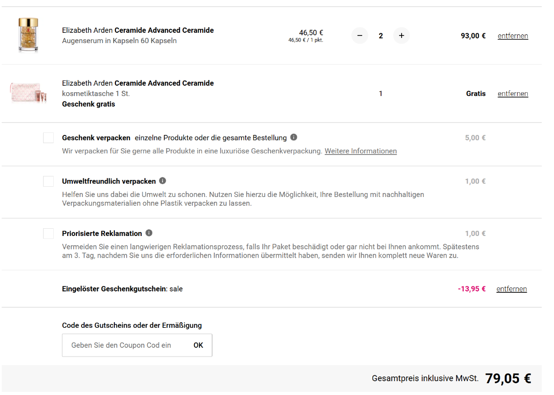Click info icon beside Priorisierte Reklamation
Viewport: 554px width, 395px height.
[x=149, y=233]
